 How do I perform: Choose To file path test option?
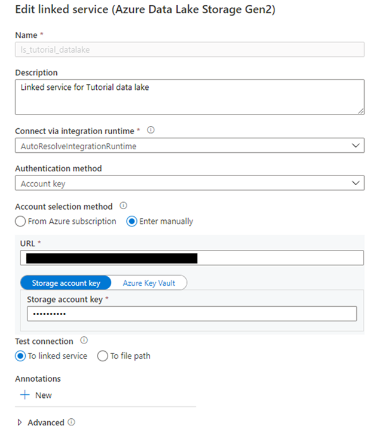pyautogui.click(x=102, y=356)
